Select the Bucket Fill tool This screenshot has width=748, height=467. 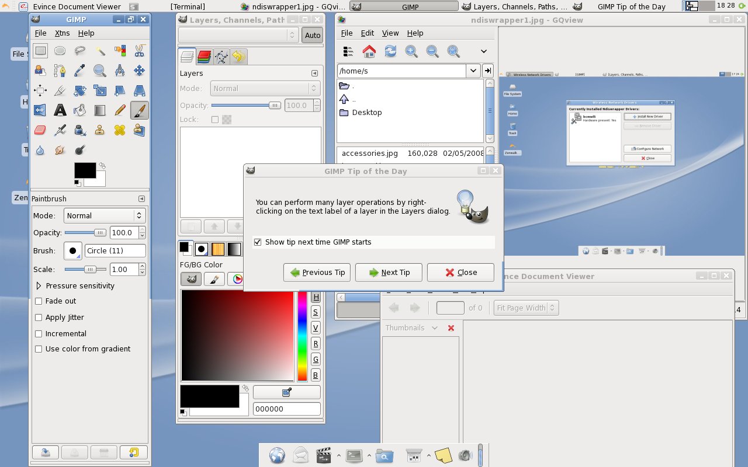point(80,110)
